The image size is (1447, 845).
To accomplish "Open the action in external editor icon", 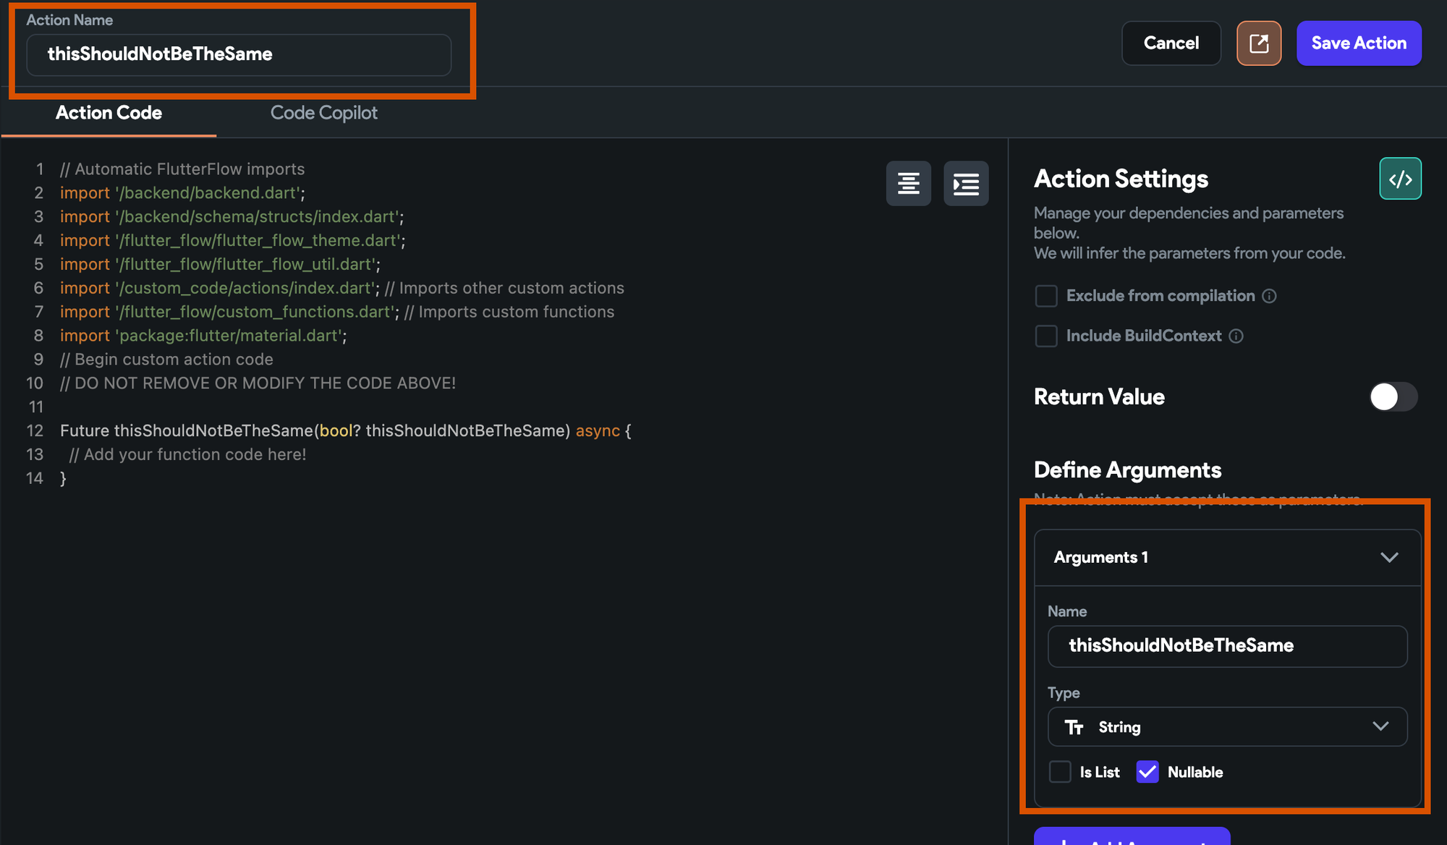I will 1259,43.
